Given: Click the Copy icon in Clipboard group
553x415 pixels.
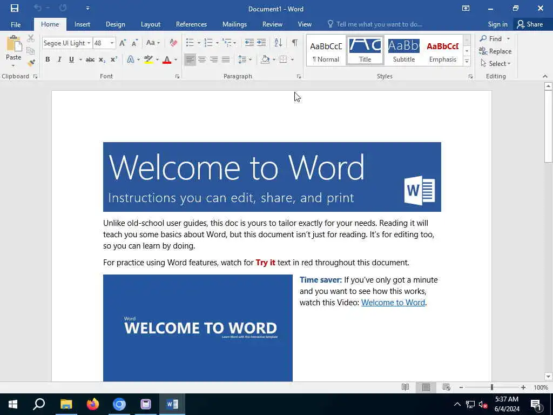Looking at the screenshot, I should click(31, 51).
